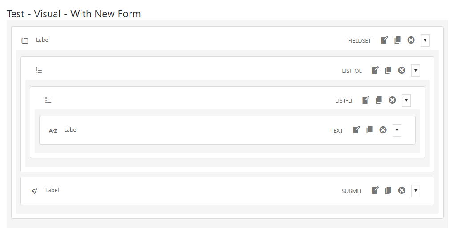Viewport: 454px width, 233px height.
Task: Edit the LIST-LI field
Action: pyautogui.click(x=365, y=100)
